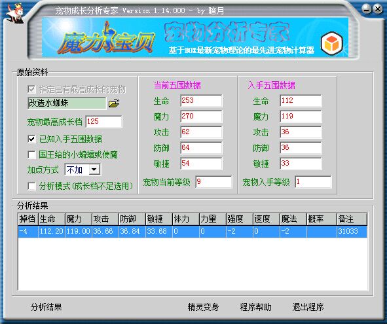The height and width of the screenshot is (324, 387).
Task: Click the 概率 column header
Action: pyautogui.click(x=322, y=219)
